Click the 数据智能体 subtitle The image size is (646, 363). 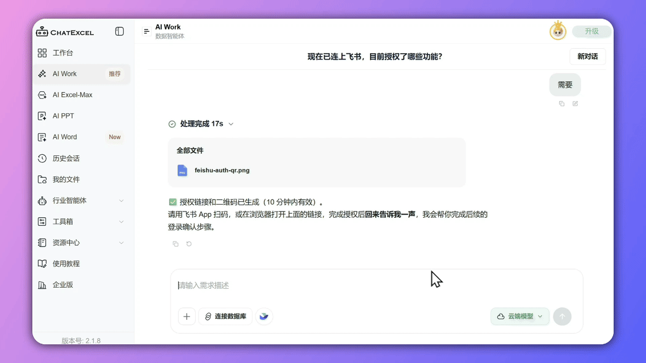[170, 36]
